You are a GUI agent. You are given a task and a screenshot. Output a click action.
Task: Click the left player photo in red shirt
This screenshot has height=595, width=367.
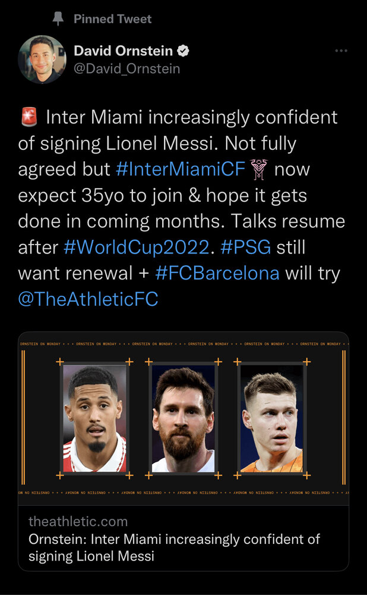tap(94, 419)
